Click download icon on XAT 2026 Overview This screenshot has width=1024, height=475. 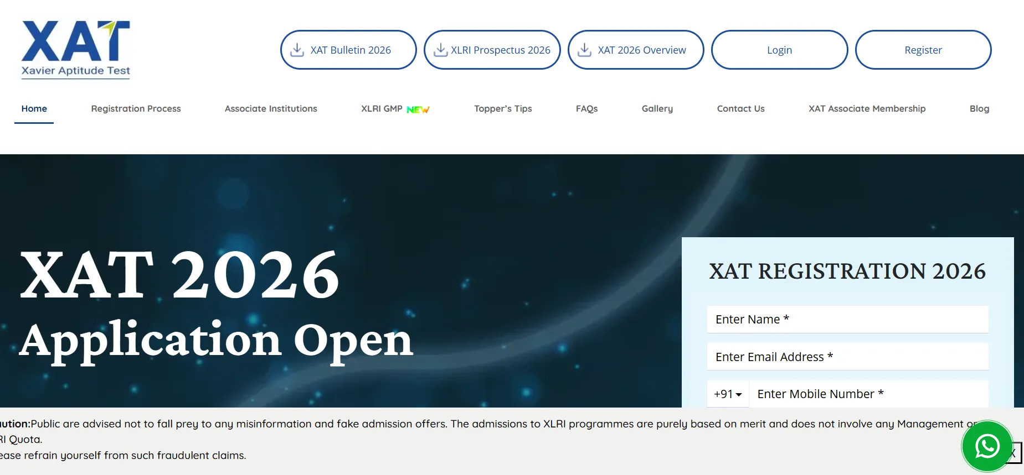[x=584, y=50]
